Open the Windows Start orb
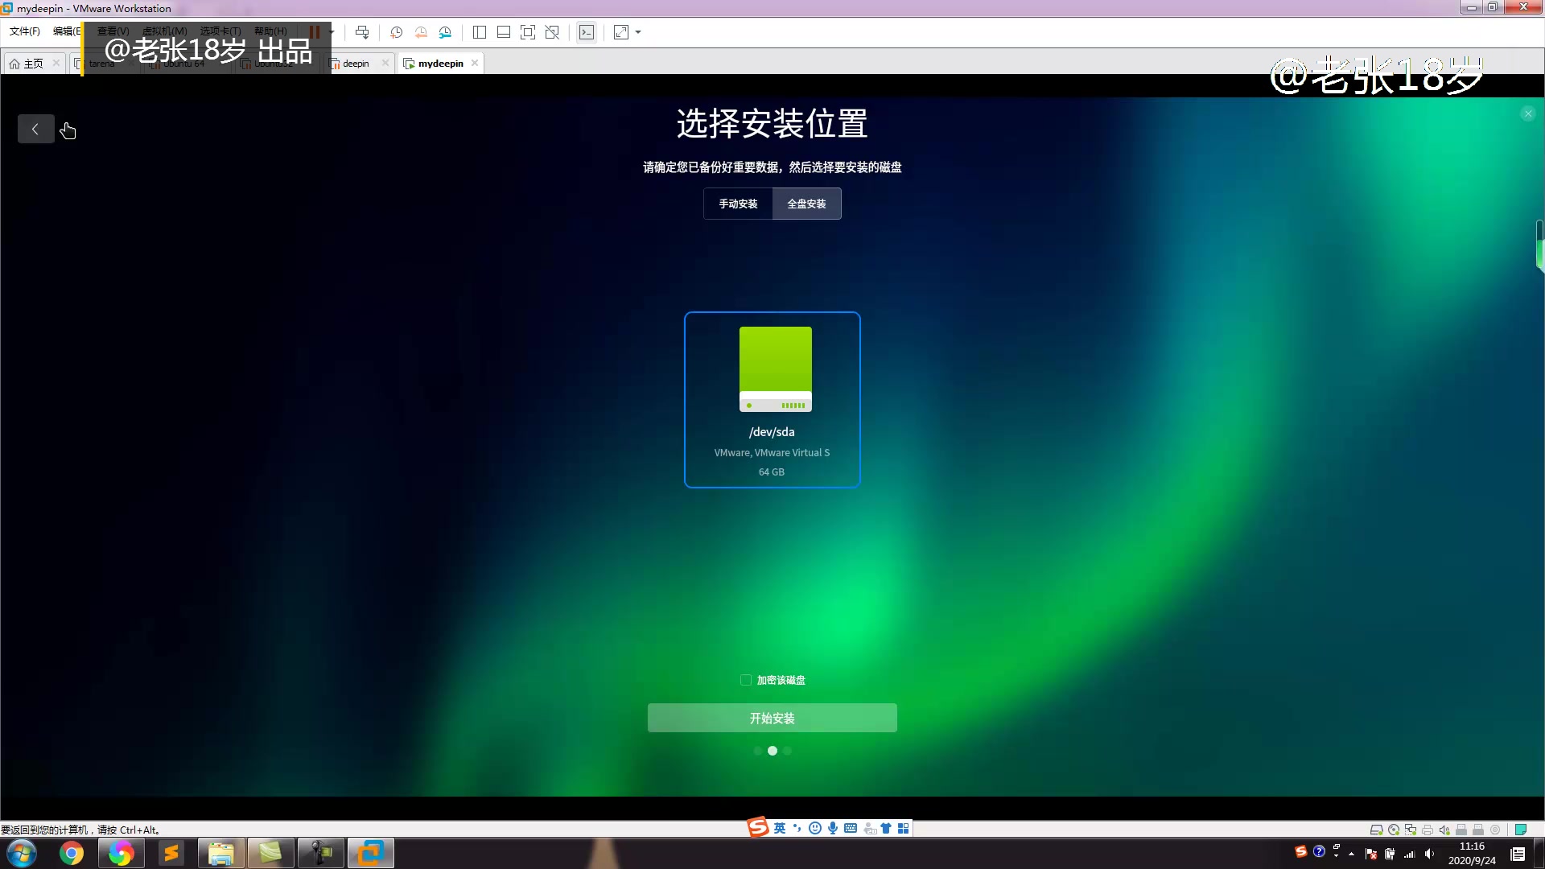 [x=22, y=853]
